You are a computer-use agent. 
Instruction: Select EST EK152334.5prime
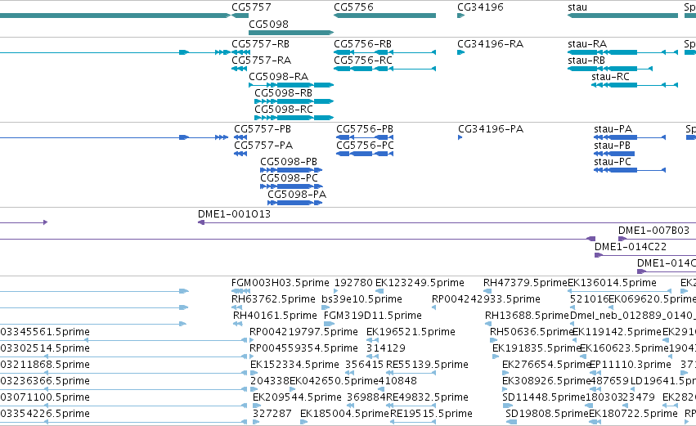point(294,365)
